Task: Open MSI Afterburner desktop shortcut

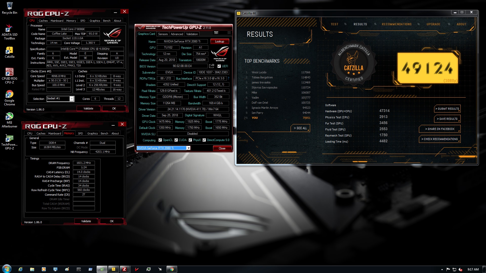Action: coord(9,120)
